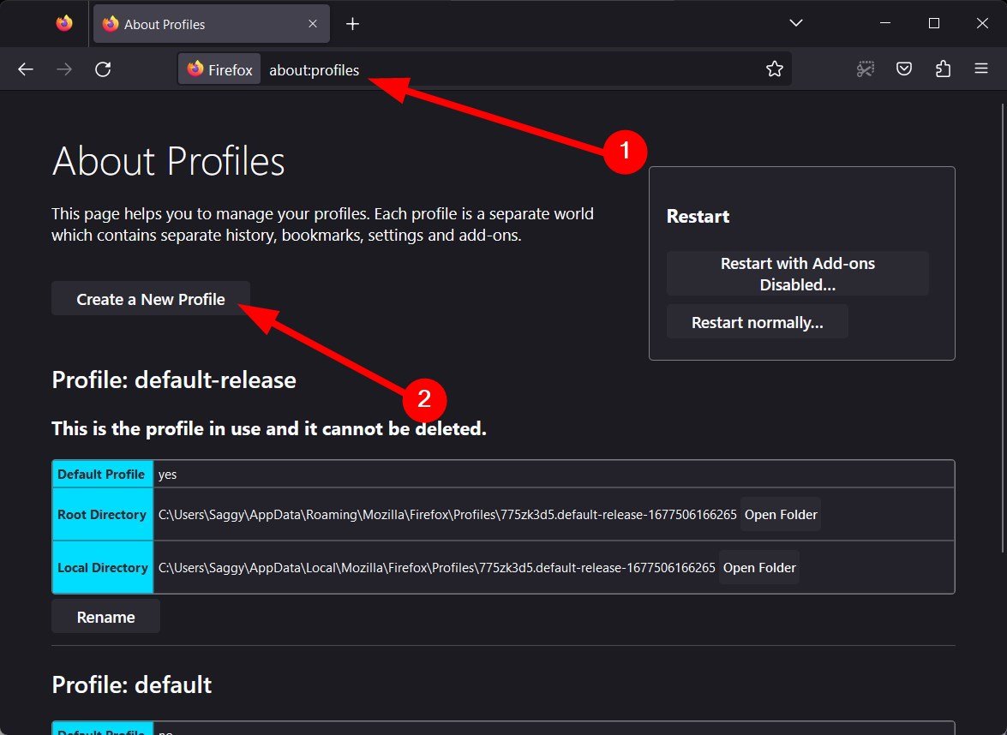Open Folder for the Root Directory
Image resolution: width=1007 pixels, height=735 pixels.
781,515
